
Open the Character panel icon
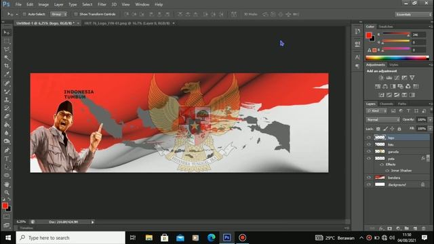point(357,57)
